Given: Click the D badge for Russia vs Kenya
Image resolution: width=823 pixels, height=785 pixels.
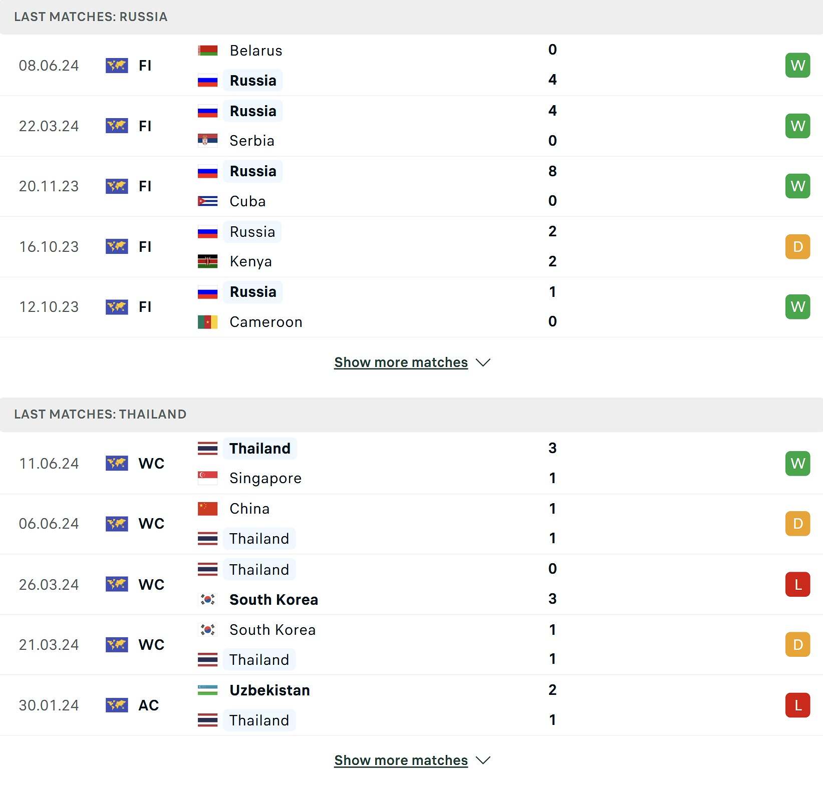Looking at the screenshot, I should 797,247.
